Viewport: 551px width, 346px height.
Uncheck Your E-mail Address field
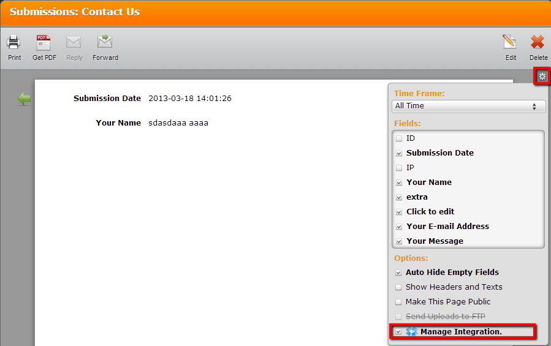(x=399, y=227)
